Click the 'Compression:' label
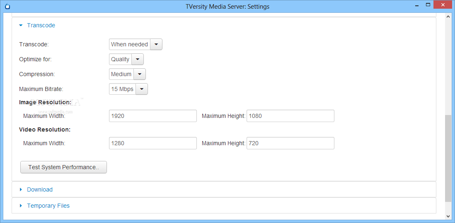Image resolution: width=455 pixels, height=223 pixels. pyautogui.click(x=37, y=74)
